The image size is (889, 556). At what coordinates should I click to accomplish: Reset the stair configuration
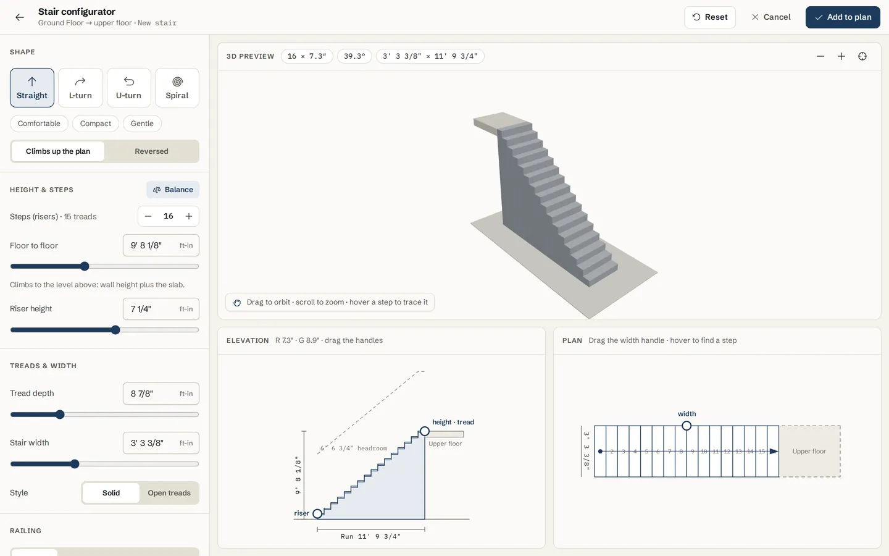point(710,17)
